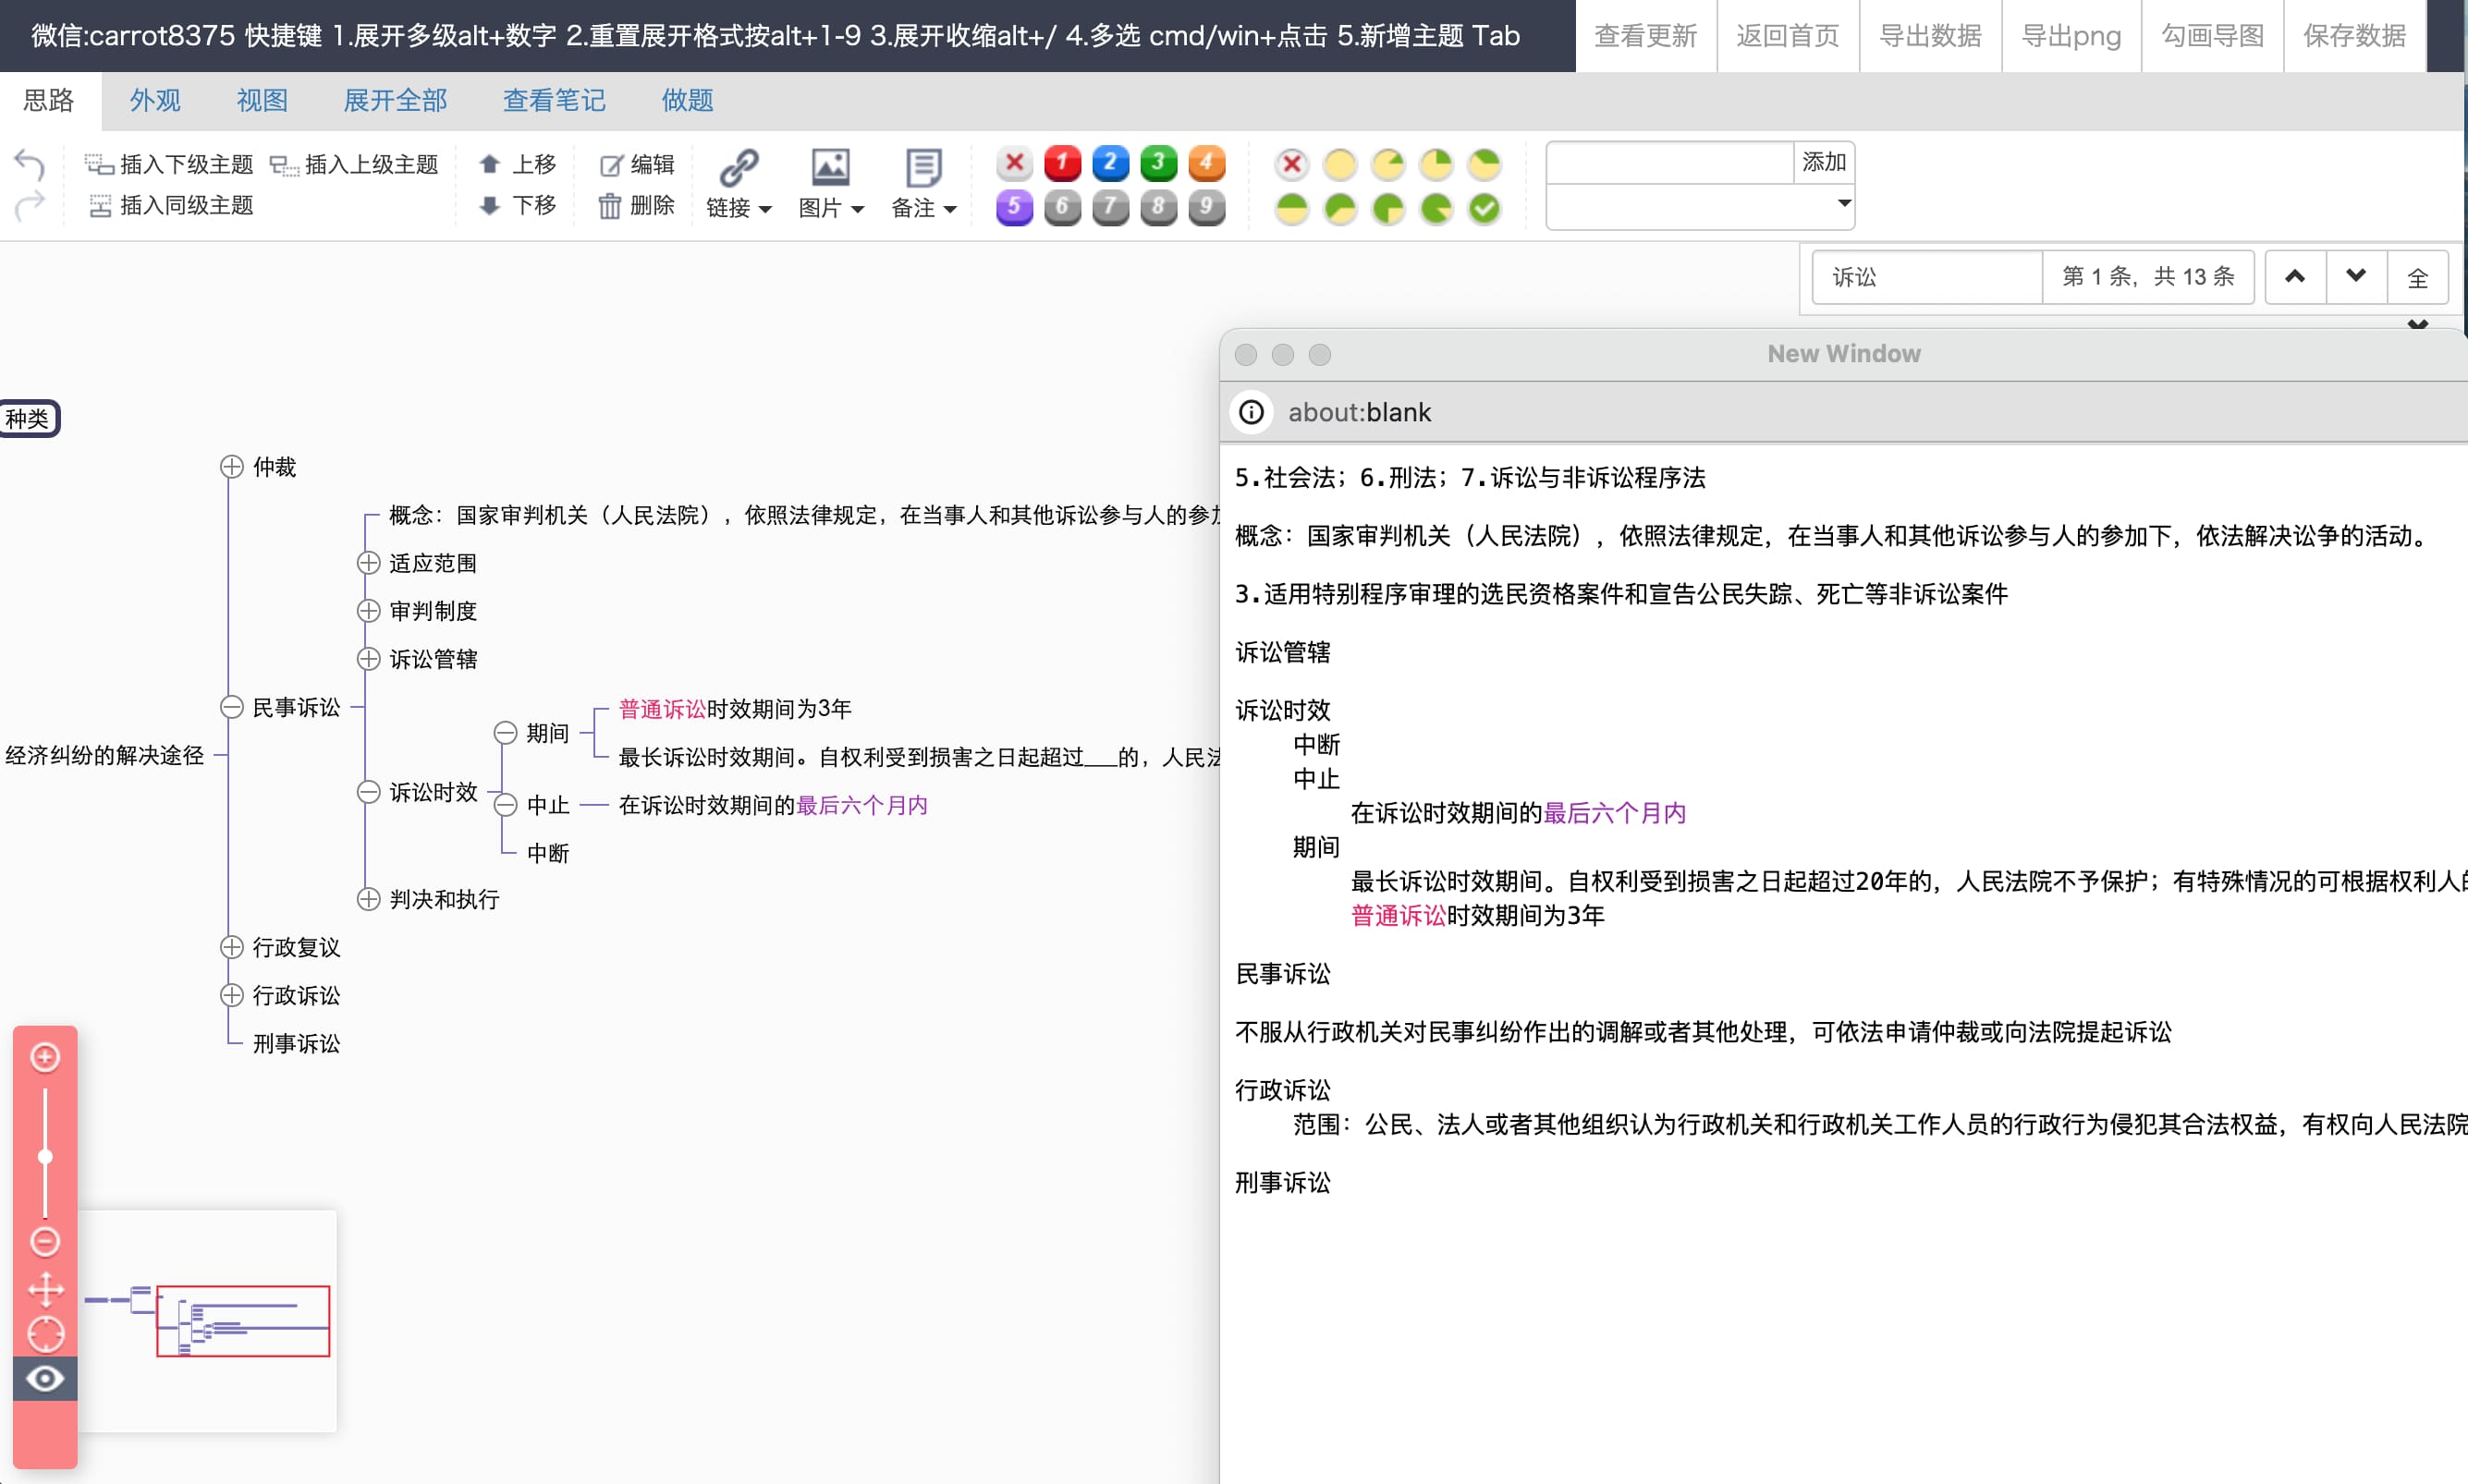
Task: Go to the next search result
Action: pyautogui.click(x=2356, y=277)
